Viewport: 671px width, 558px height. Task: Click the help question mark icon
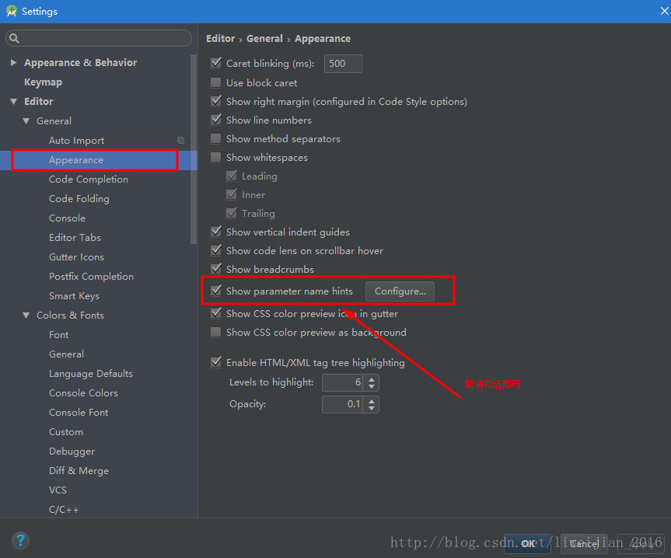(x=20, y=540)
